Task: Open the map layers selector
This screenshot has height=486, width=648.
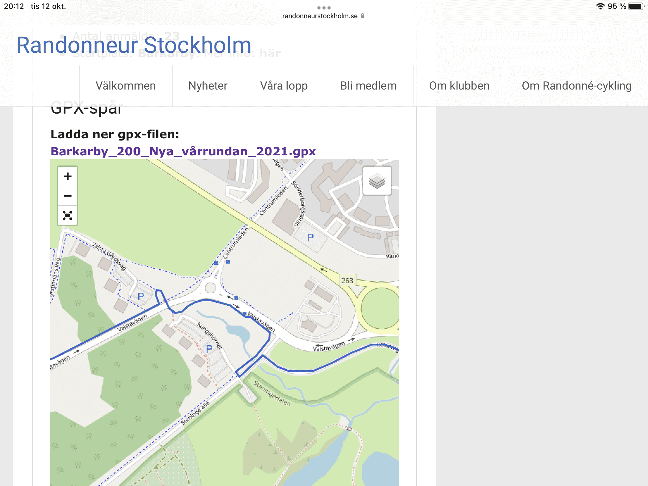Action: click(377, 181)
